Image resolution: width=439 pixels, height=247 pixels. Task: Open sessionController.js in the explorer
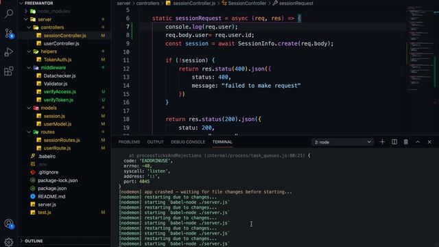point(64,36)
